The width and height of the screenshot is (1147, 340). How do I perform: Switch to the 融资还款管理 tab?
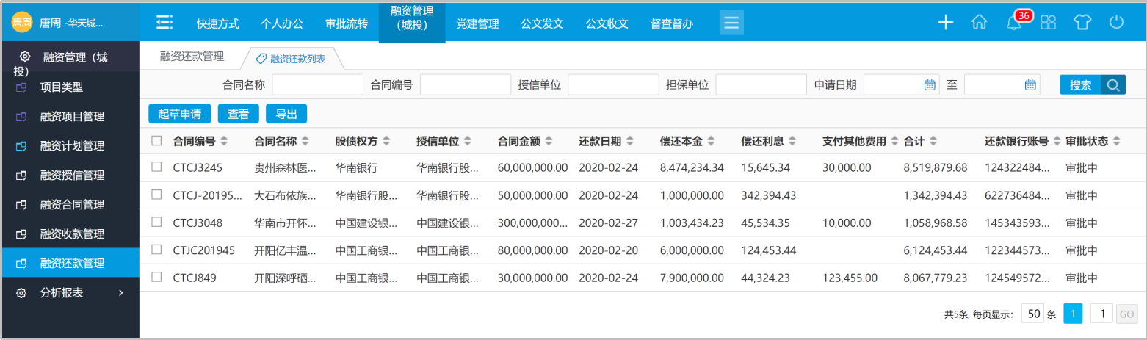[192, 56]
